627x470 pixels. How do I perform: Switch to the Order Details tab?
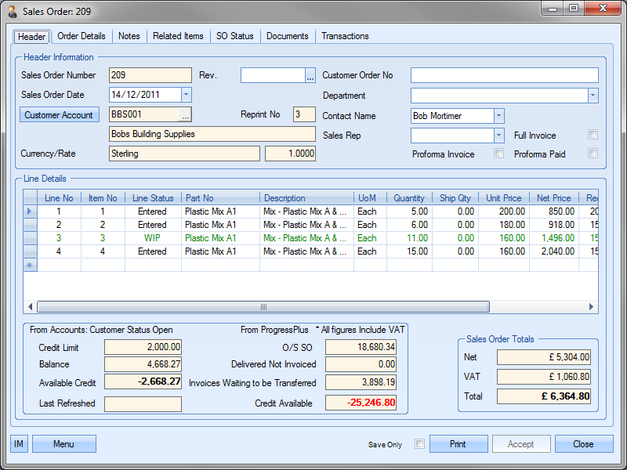click(x=82, y=36)
